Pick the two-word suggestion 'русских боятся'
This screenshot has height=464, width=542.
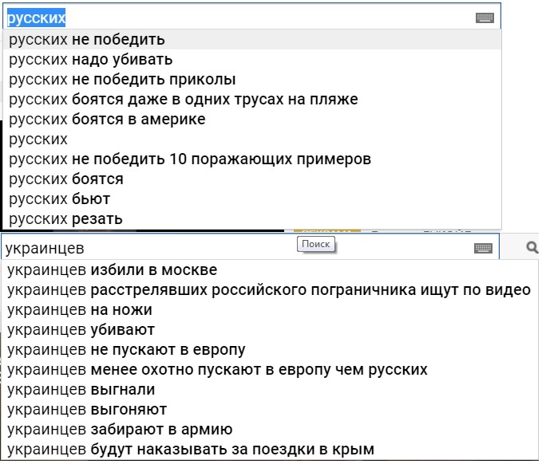252,179
